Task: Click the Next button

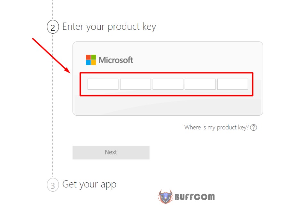Action: point(111,153)
